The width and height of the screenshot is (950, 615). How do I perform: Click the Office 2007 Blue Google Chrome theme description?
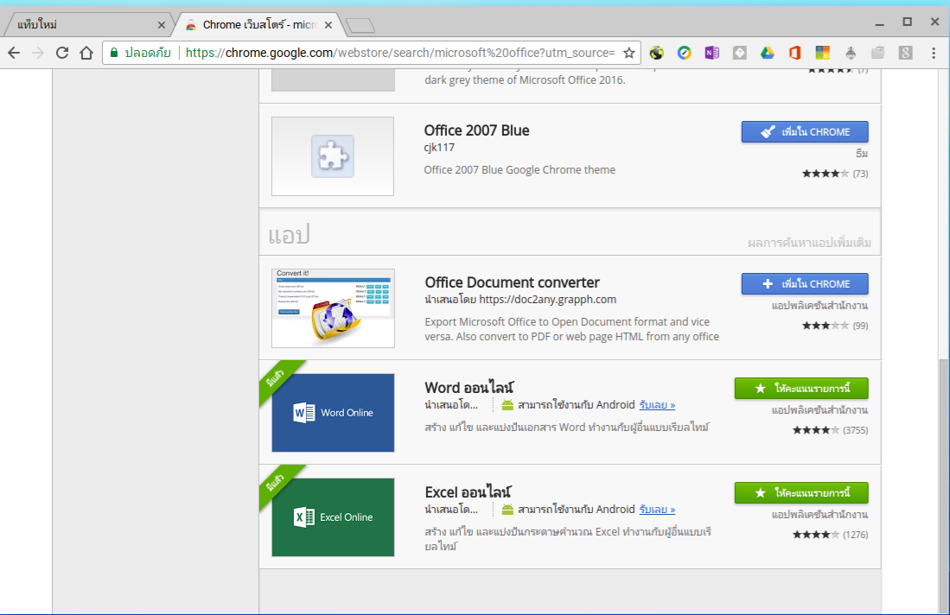point(520,170)
